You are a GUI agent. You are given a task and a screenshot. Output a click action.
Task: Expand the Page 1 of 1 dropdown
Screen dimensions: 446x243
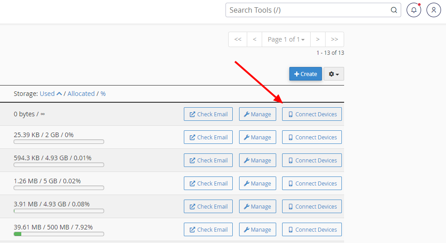286,39
